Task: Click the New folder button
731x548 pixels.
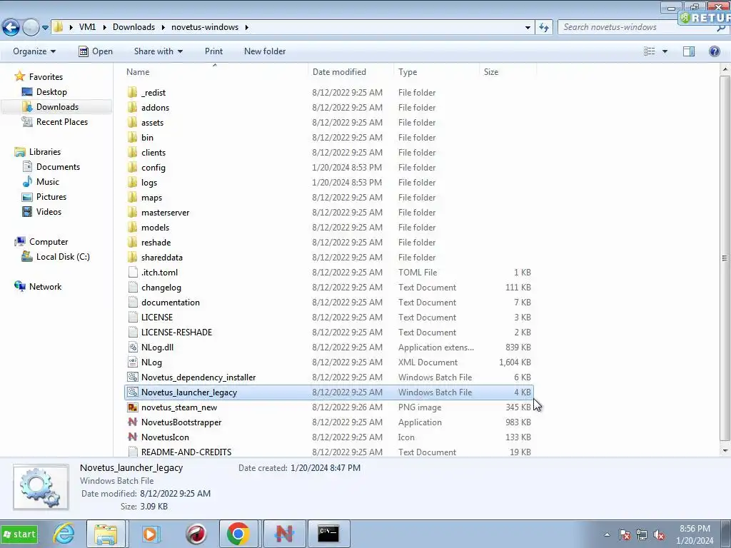Action: [x=265, y=51]
